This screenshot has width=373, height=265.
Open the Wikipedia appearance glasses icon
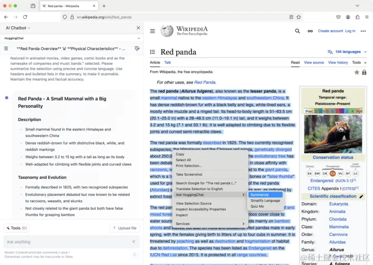(310, 31)
